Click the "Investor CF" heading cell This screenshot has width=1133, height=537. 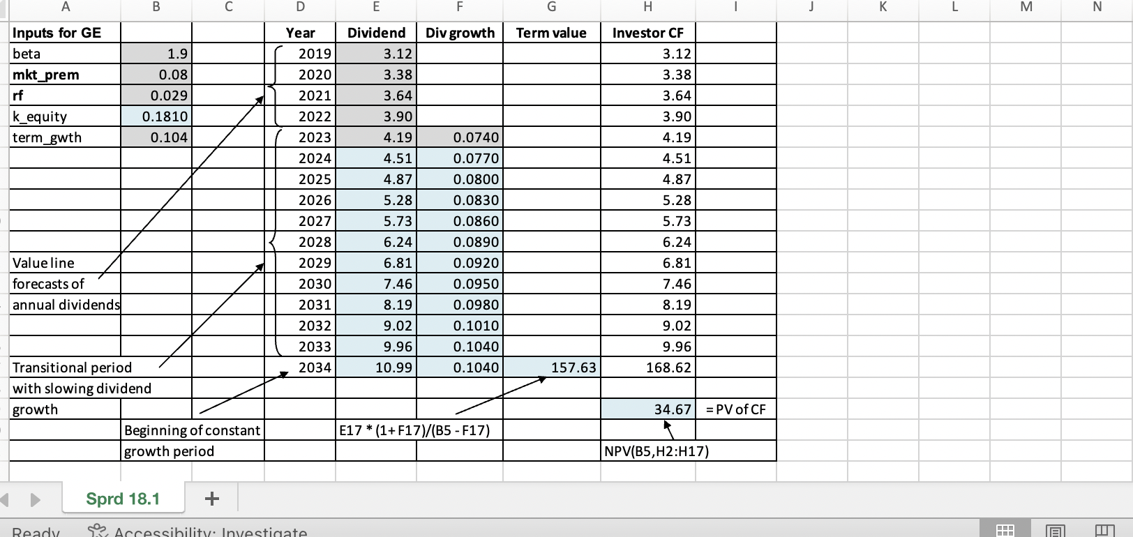point(648,33)
